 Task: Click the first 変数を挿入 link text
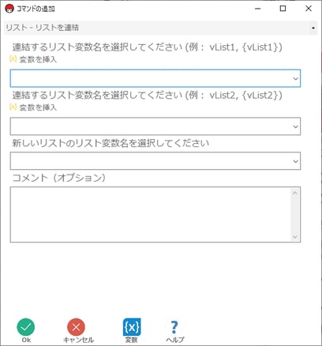tap(38, 59)
